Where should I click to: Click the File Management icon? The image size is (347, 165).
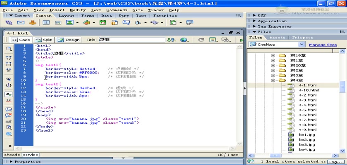click(171, 40)
